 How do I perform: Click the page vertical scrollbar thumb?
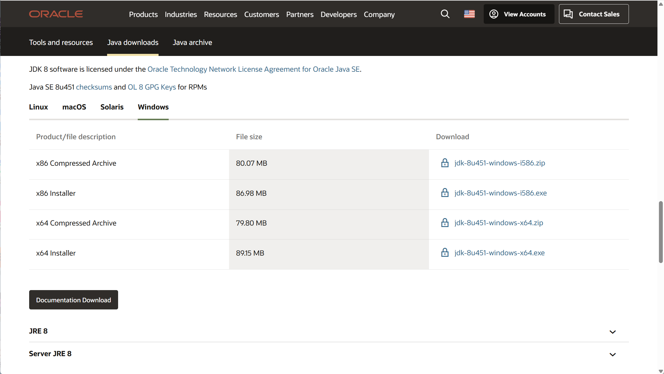(x=661, y=232)
